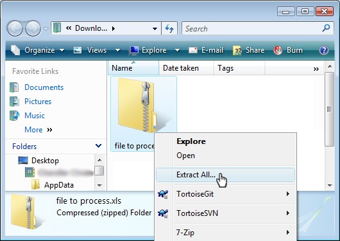This screenshot has width=340, height=241.
Task: Click 'Compressed (zipped) Folder' type text
Action: click(104, 213)
